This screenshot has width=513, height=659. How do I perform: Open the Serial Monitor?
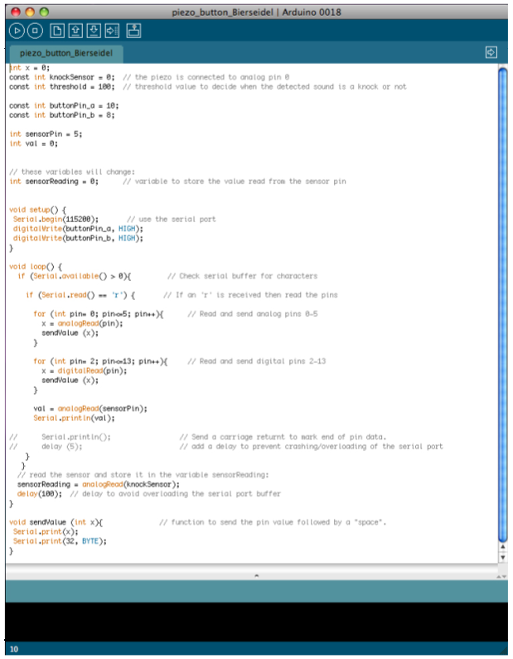click(x=133, y=31)
